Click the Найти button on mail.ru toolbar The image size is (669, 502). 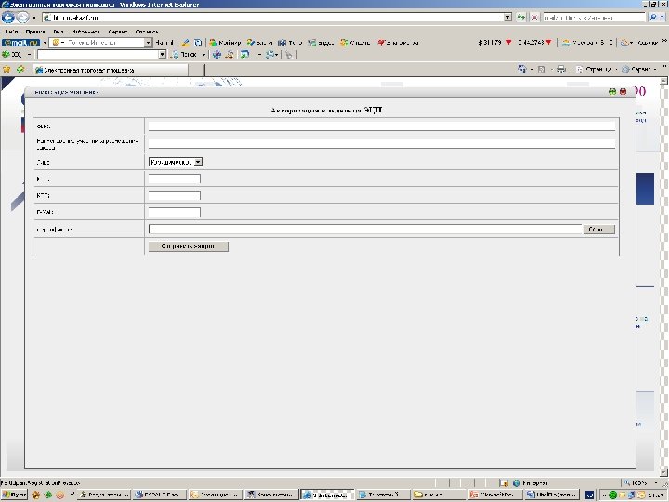164,43
